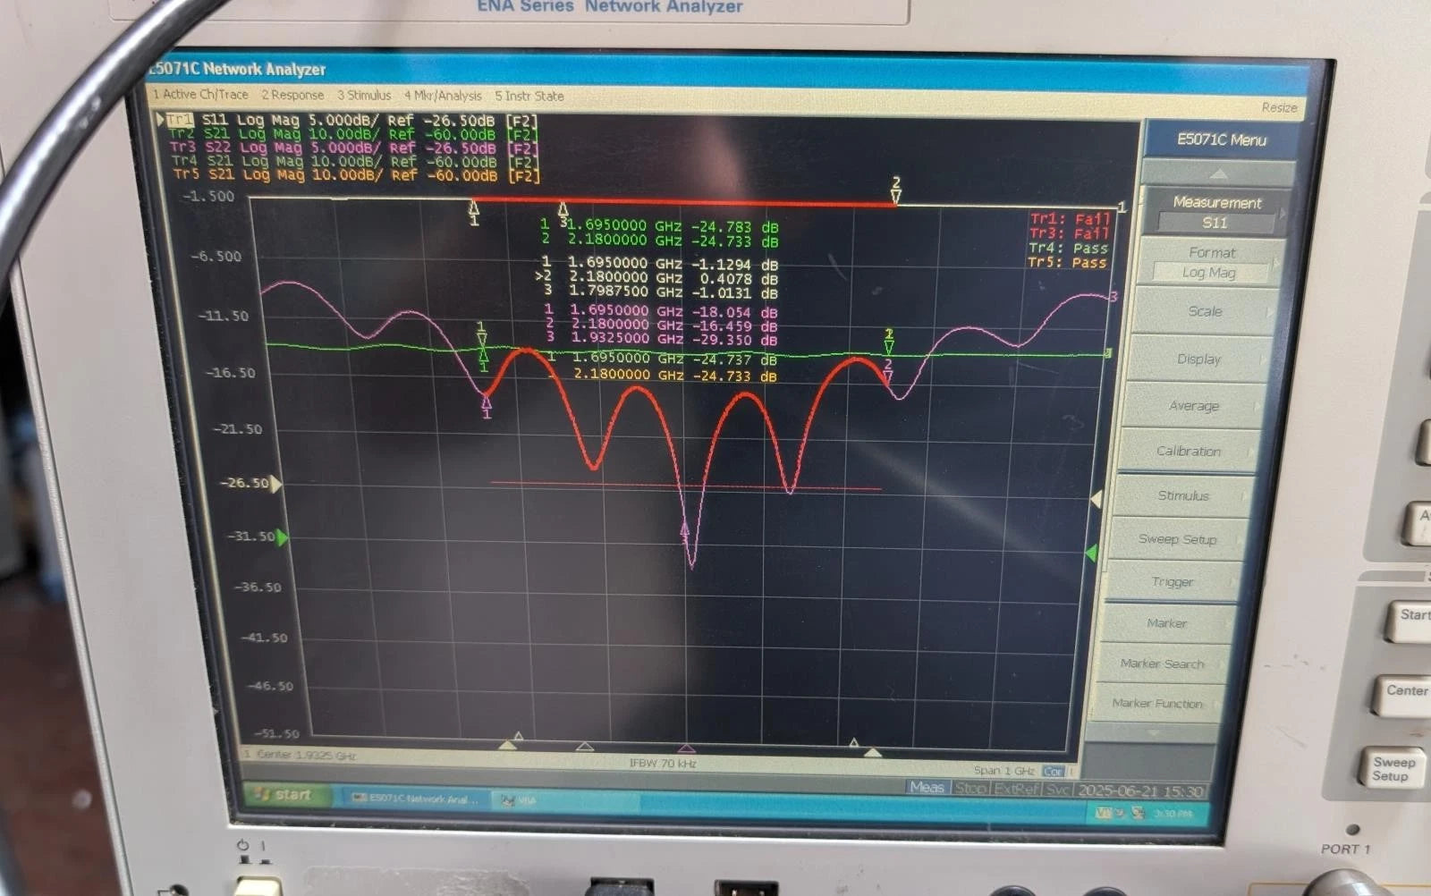
Task: Click the white reference position arrow at -26.50
Action: [276, 484]
